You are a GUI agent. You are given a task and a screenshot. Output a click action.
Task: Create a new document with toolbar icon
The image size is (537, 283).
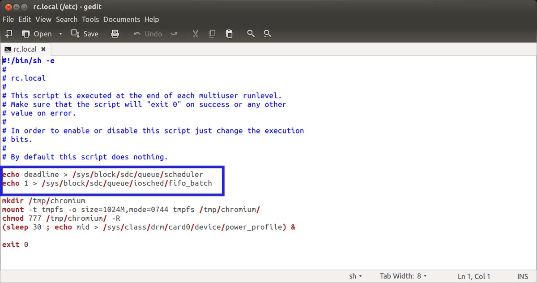click(8, 34)
